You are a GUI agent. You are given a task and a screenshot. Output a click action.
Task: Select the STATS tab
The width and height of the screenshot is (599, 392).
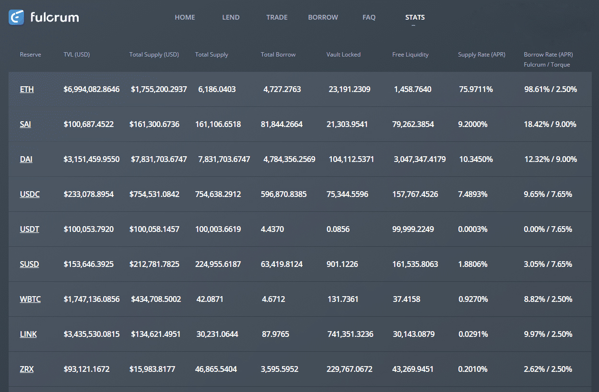click(415, 17)
